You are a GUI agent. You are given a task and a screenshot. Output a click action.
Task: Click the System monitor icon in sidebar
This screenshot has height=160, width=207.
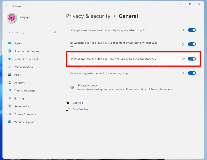click(x=10, y=43)
